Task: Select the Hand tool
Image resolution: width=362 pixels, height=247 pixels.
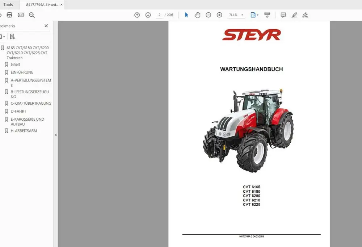Action: click(198, 15)
